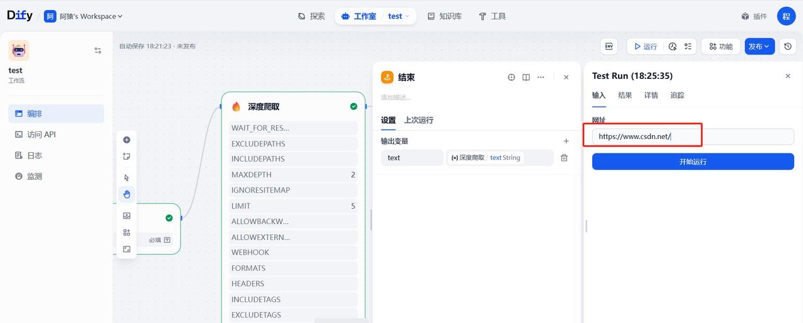Screen dimensions: 803x323
Task: Click the test app robot icon
Action: 19,50
